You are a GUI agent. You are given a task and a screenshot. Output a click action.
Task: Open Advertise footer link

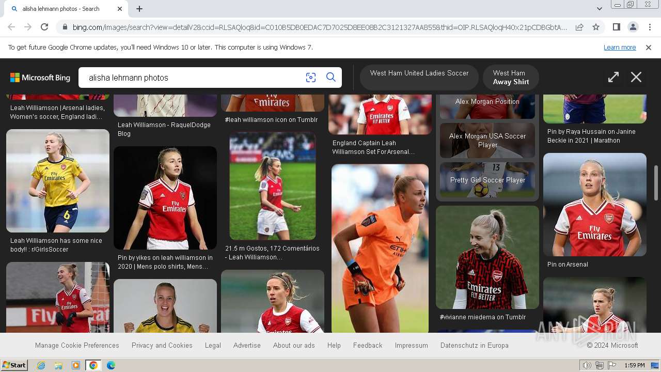(x=247, y=345)
